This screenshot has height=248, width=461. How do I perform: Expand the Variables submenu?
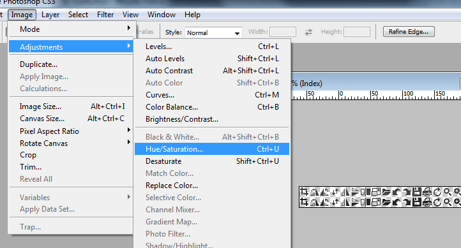click(x=71, y=197)
